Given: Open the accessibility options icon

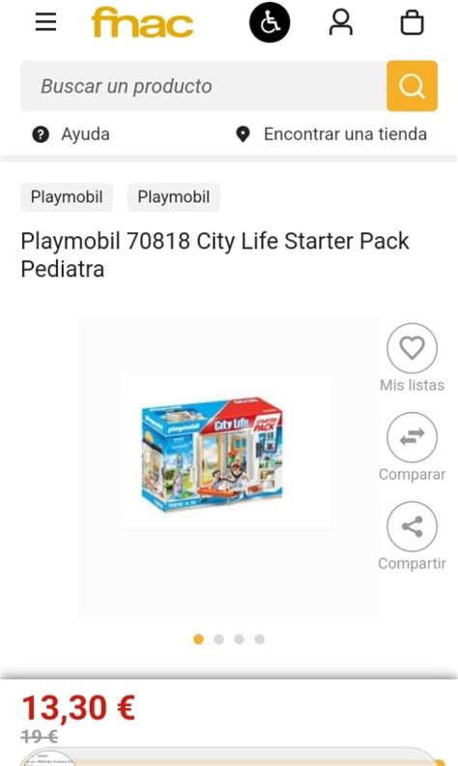Looking at the screenshot, I should tap(270, 22).
